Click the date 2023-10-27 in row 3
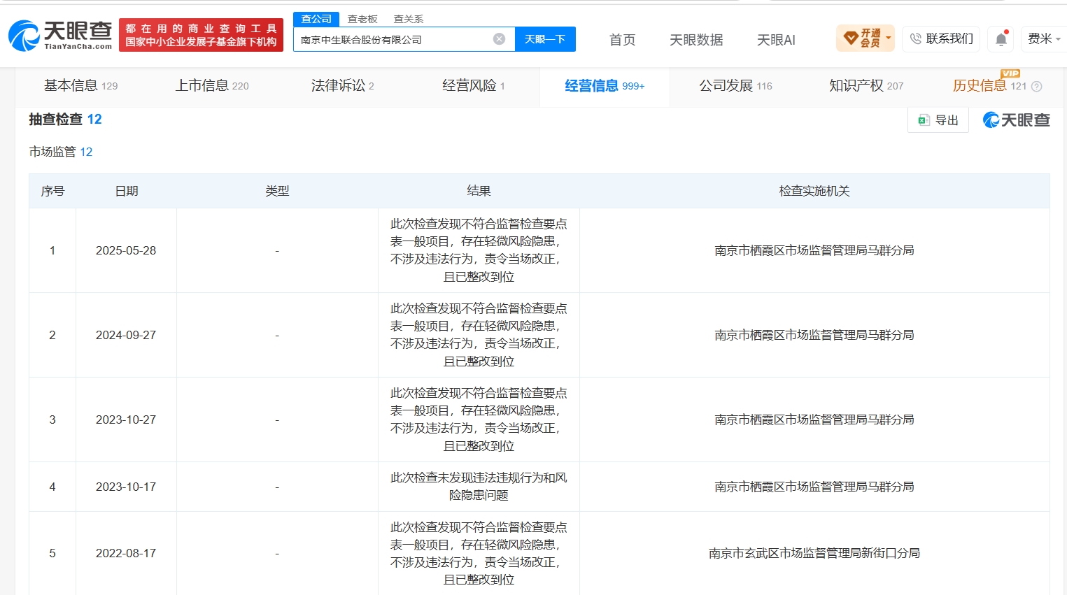Viewport: 1067px width, 595px height. point(126,420)
